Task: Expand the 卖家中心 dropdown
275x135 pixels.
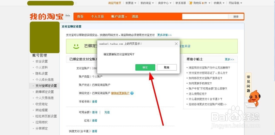Action: click(165, 3)
